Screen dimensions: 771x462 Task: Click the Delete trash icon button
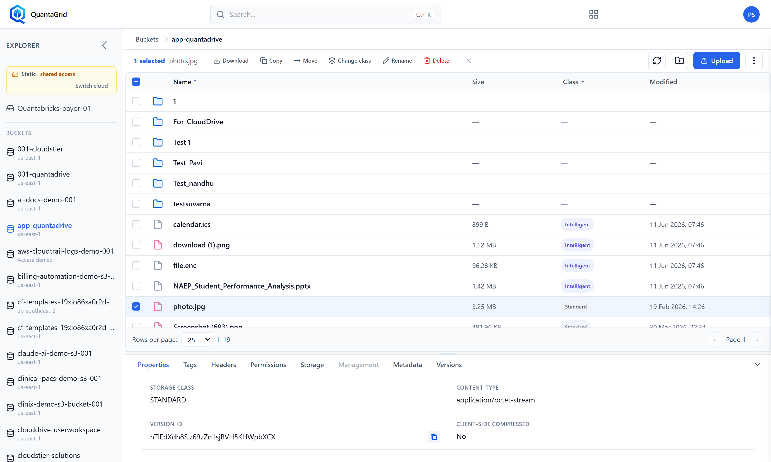[x=436, y=60]
